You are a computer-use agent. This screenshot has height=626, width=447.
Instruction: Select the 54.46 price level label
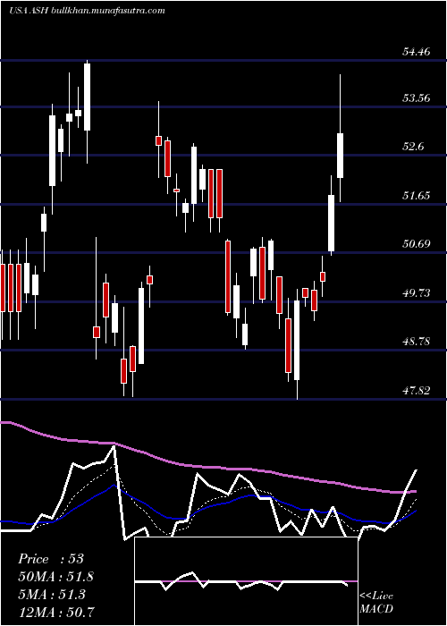416,52
